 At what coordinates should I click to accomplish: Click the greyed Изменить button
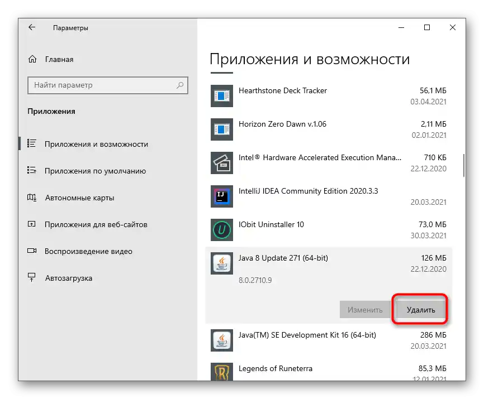point(365,309)
